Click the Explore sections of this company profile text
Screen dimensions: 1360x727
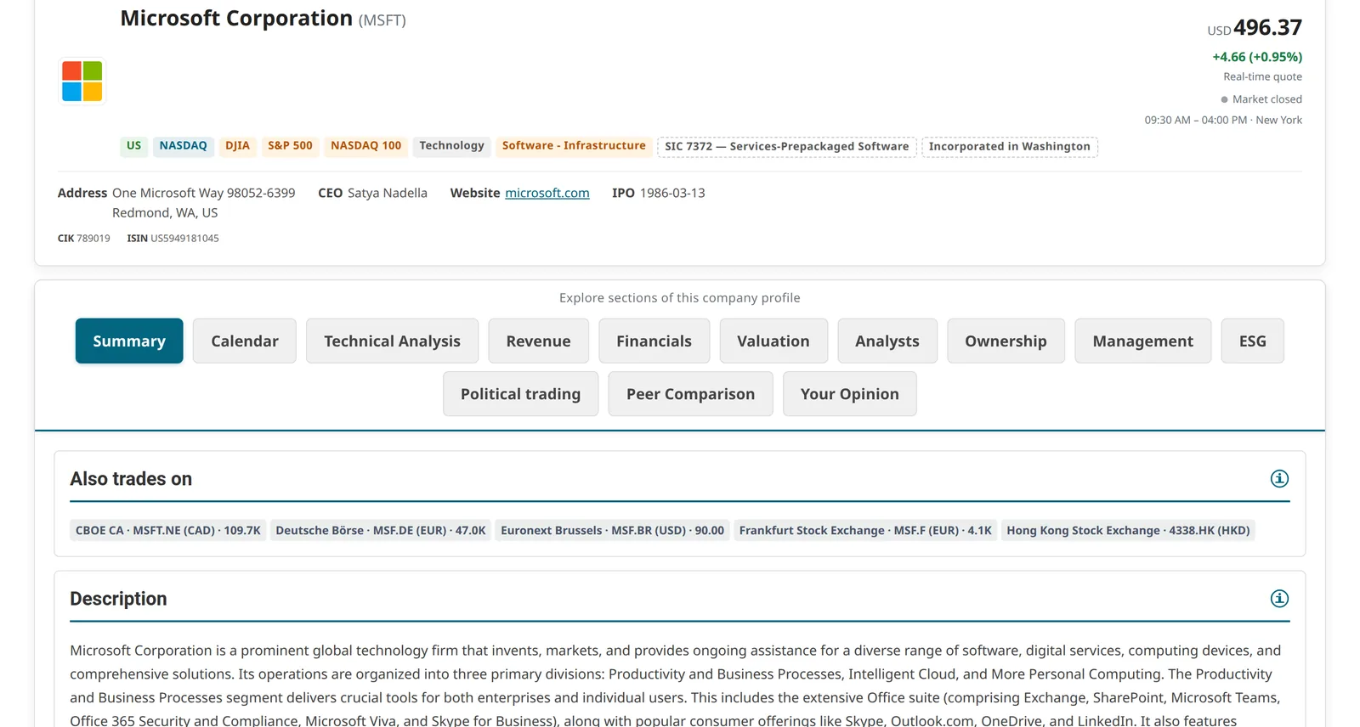tap(680, 298)
